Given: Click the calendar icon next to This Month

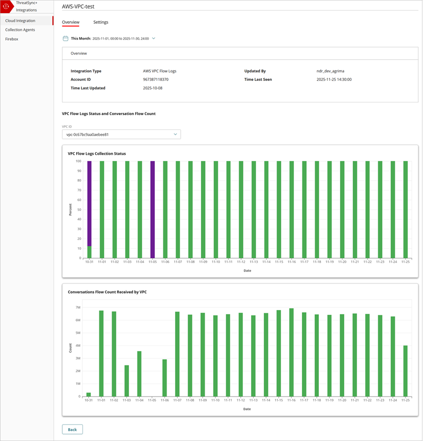Looking at the screenshot, I should point(66,38).
